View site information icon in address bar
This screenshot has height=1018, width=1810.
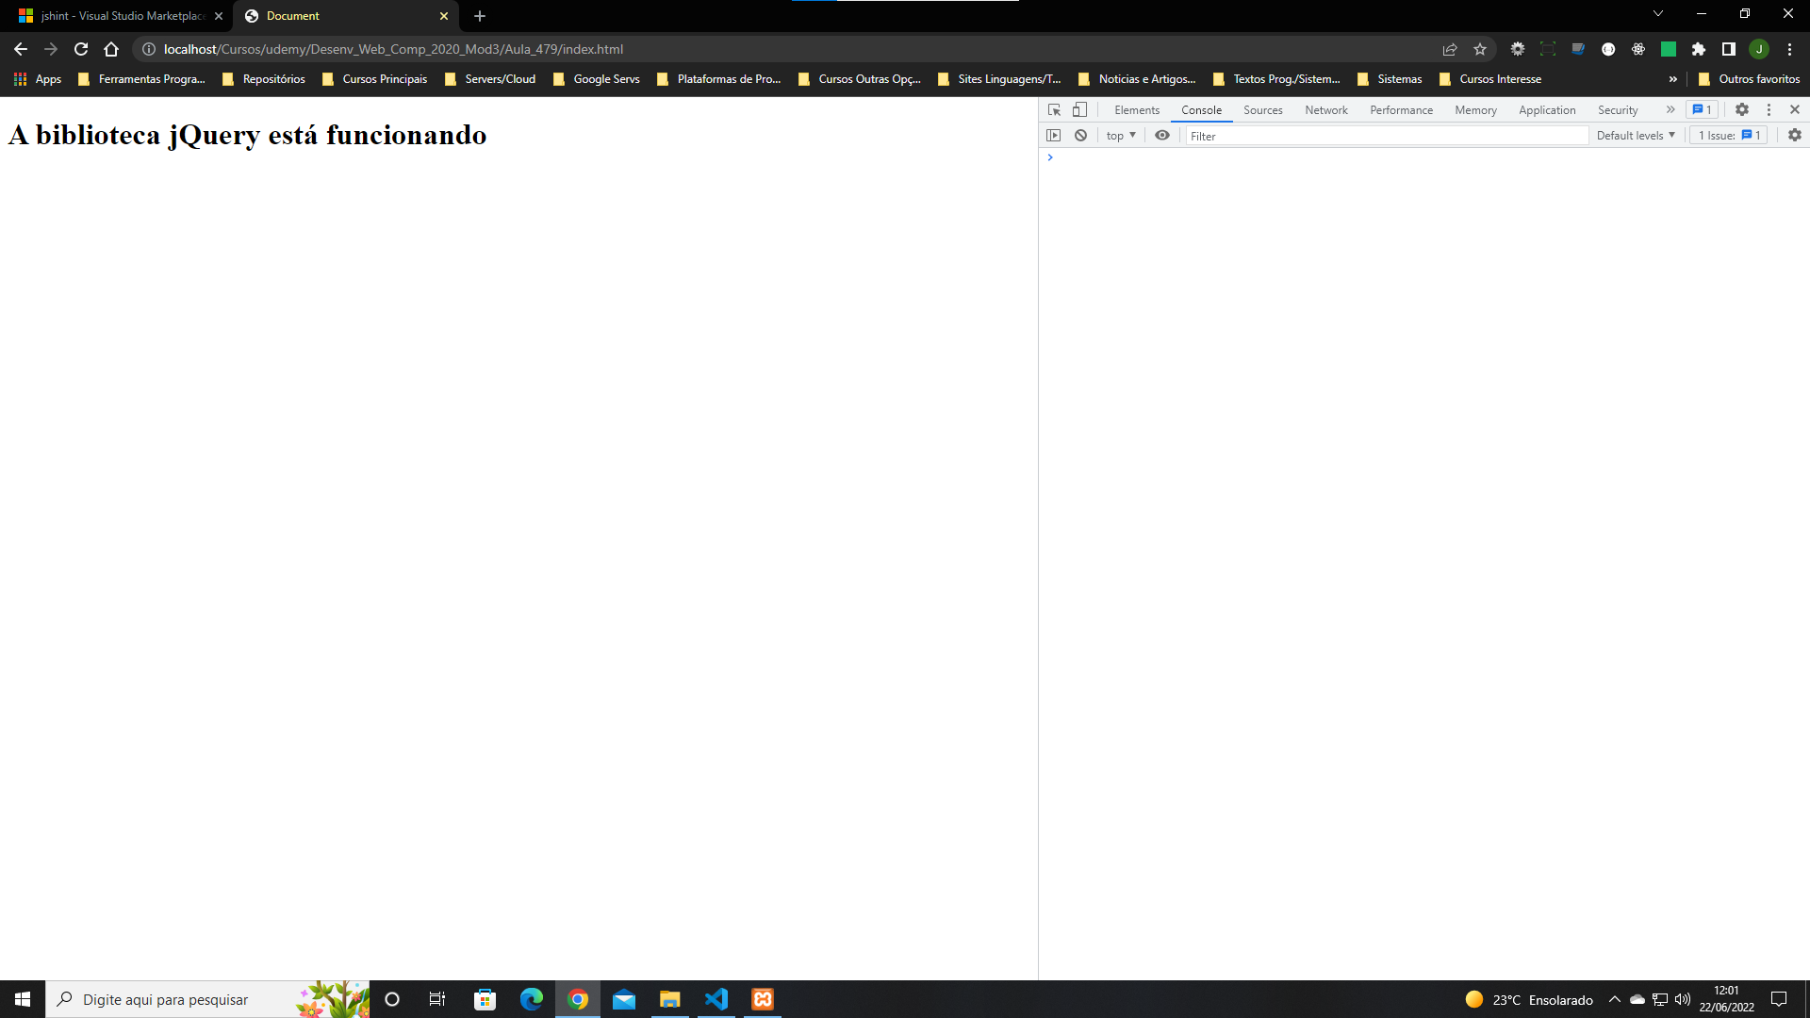(x=149, y=49)
